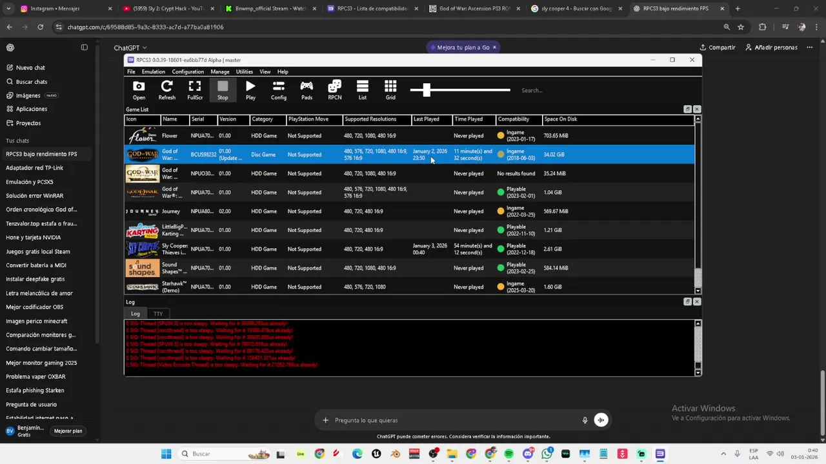Click Compartir in ChatGPT header
This screenshot has width=826, height=464.
tap(717, 48)
